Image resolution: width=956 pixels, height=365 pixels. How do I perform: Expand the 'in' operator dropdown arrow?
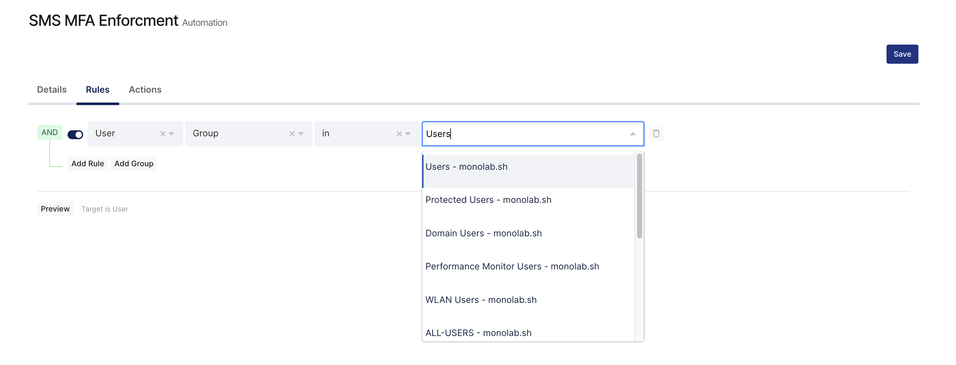tap(408, 134)
